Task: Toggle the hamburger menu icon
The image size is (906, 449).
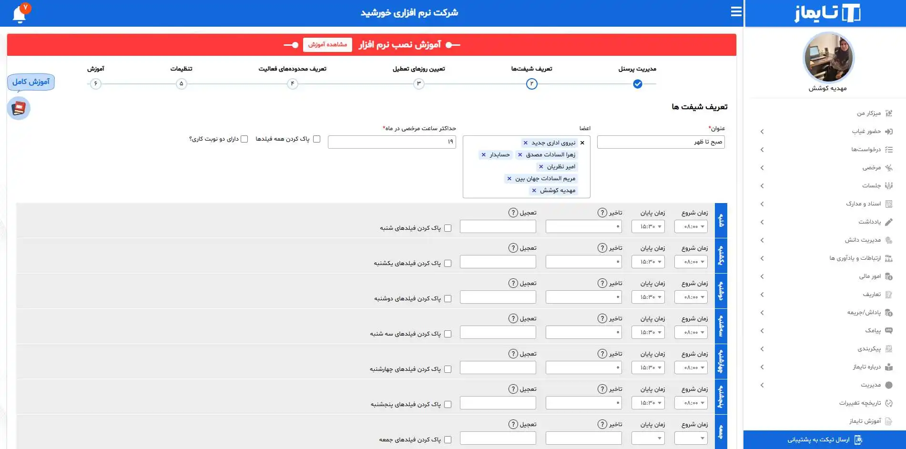Action: 736,12
